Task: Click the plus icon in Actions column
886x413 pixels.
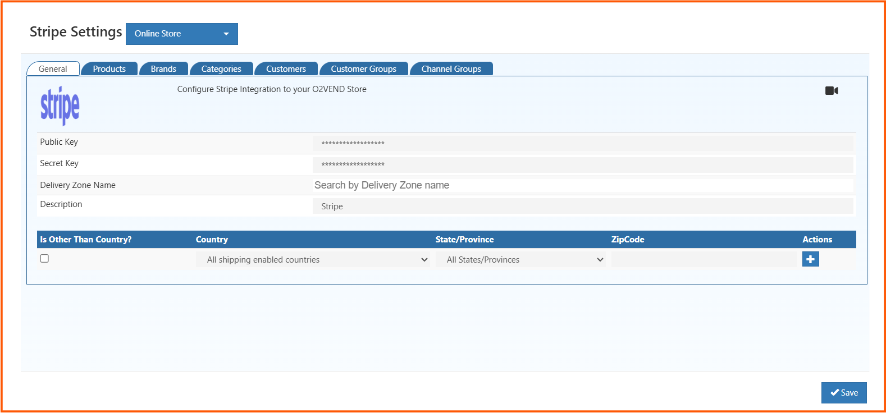Action: pyautogui.click(x=810, y=259)
